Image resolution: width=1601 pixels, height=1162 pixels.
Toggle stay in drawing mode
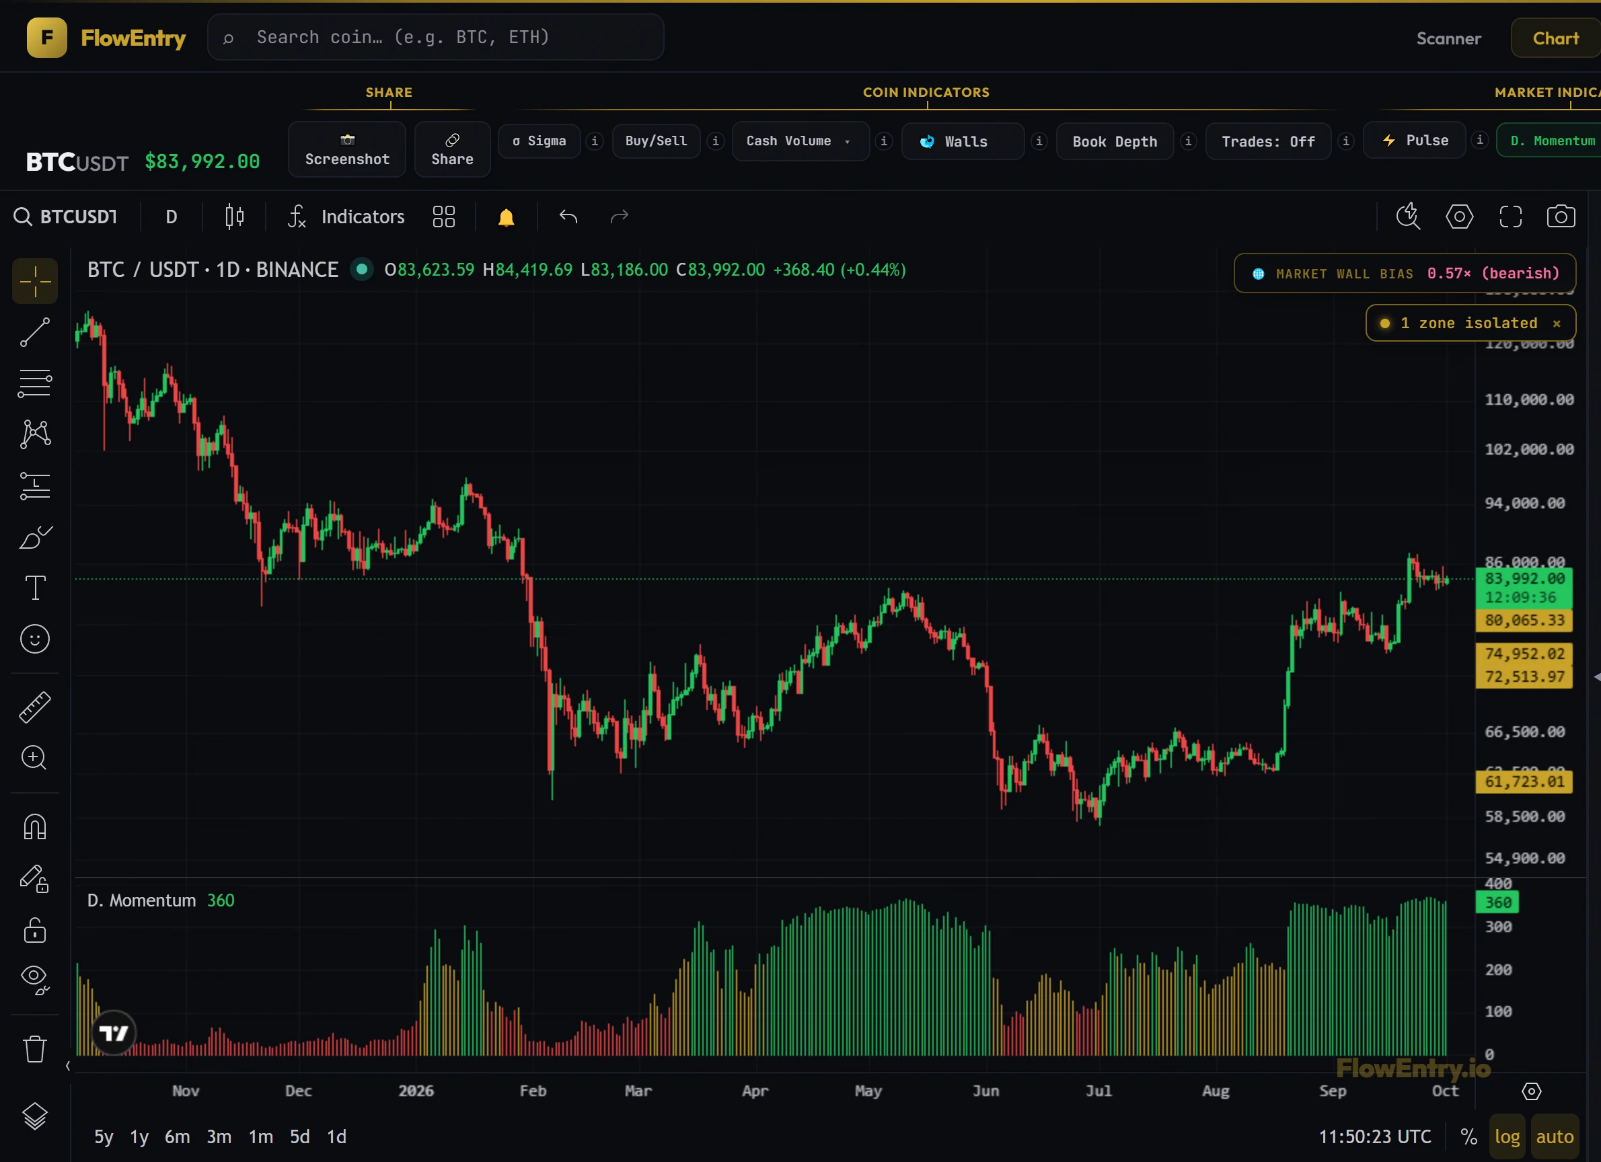[34, 879]
